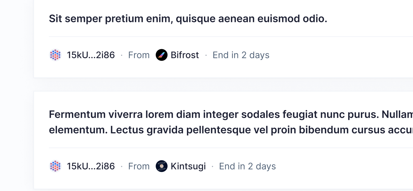
Task: Open the proposal titled Sit semper pretium enim
Action: (188, 19)
